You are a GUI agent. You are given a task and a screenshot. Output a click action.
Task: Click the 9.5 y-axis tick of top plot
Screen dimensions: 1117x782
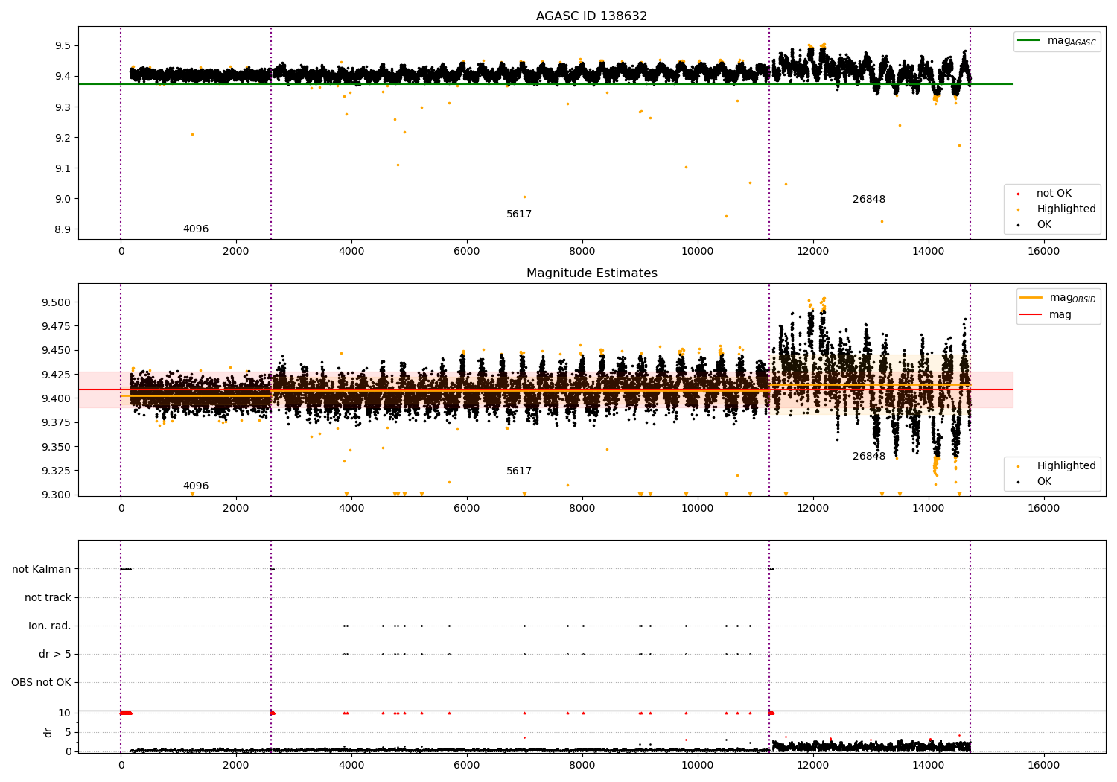[x=63, y=46]
